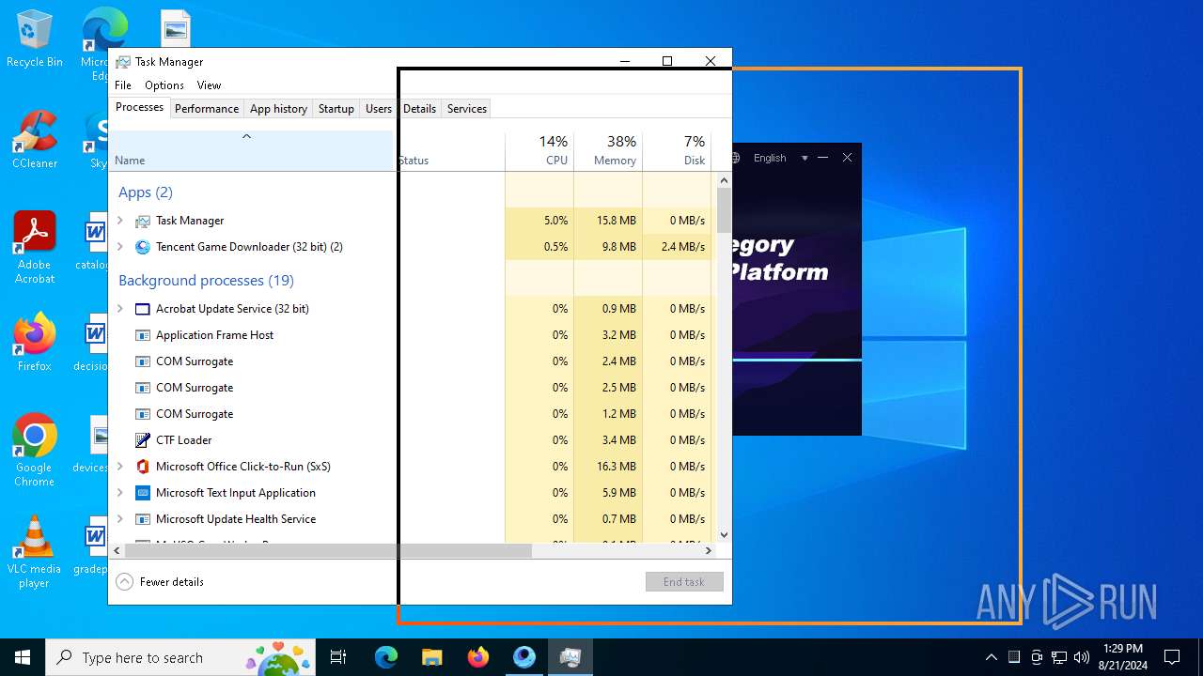
Task: Click the scroll right arrow below process list
Action: 709,550
